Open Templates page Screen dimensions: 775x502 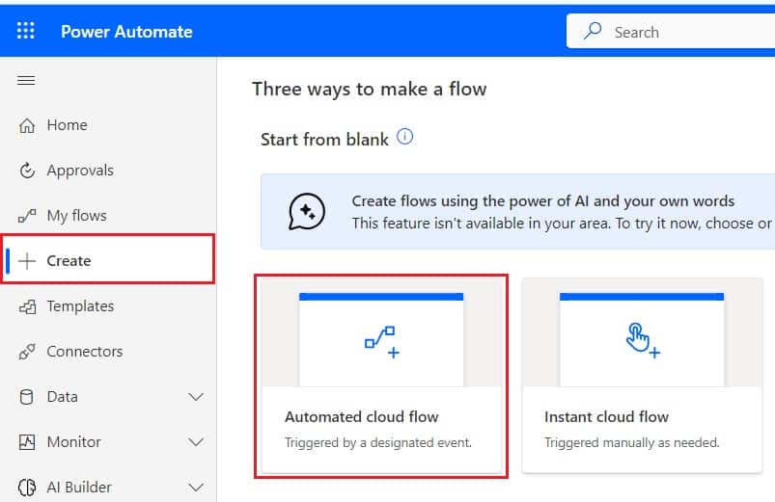point(108,306)
